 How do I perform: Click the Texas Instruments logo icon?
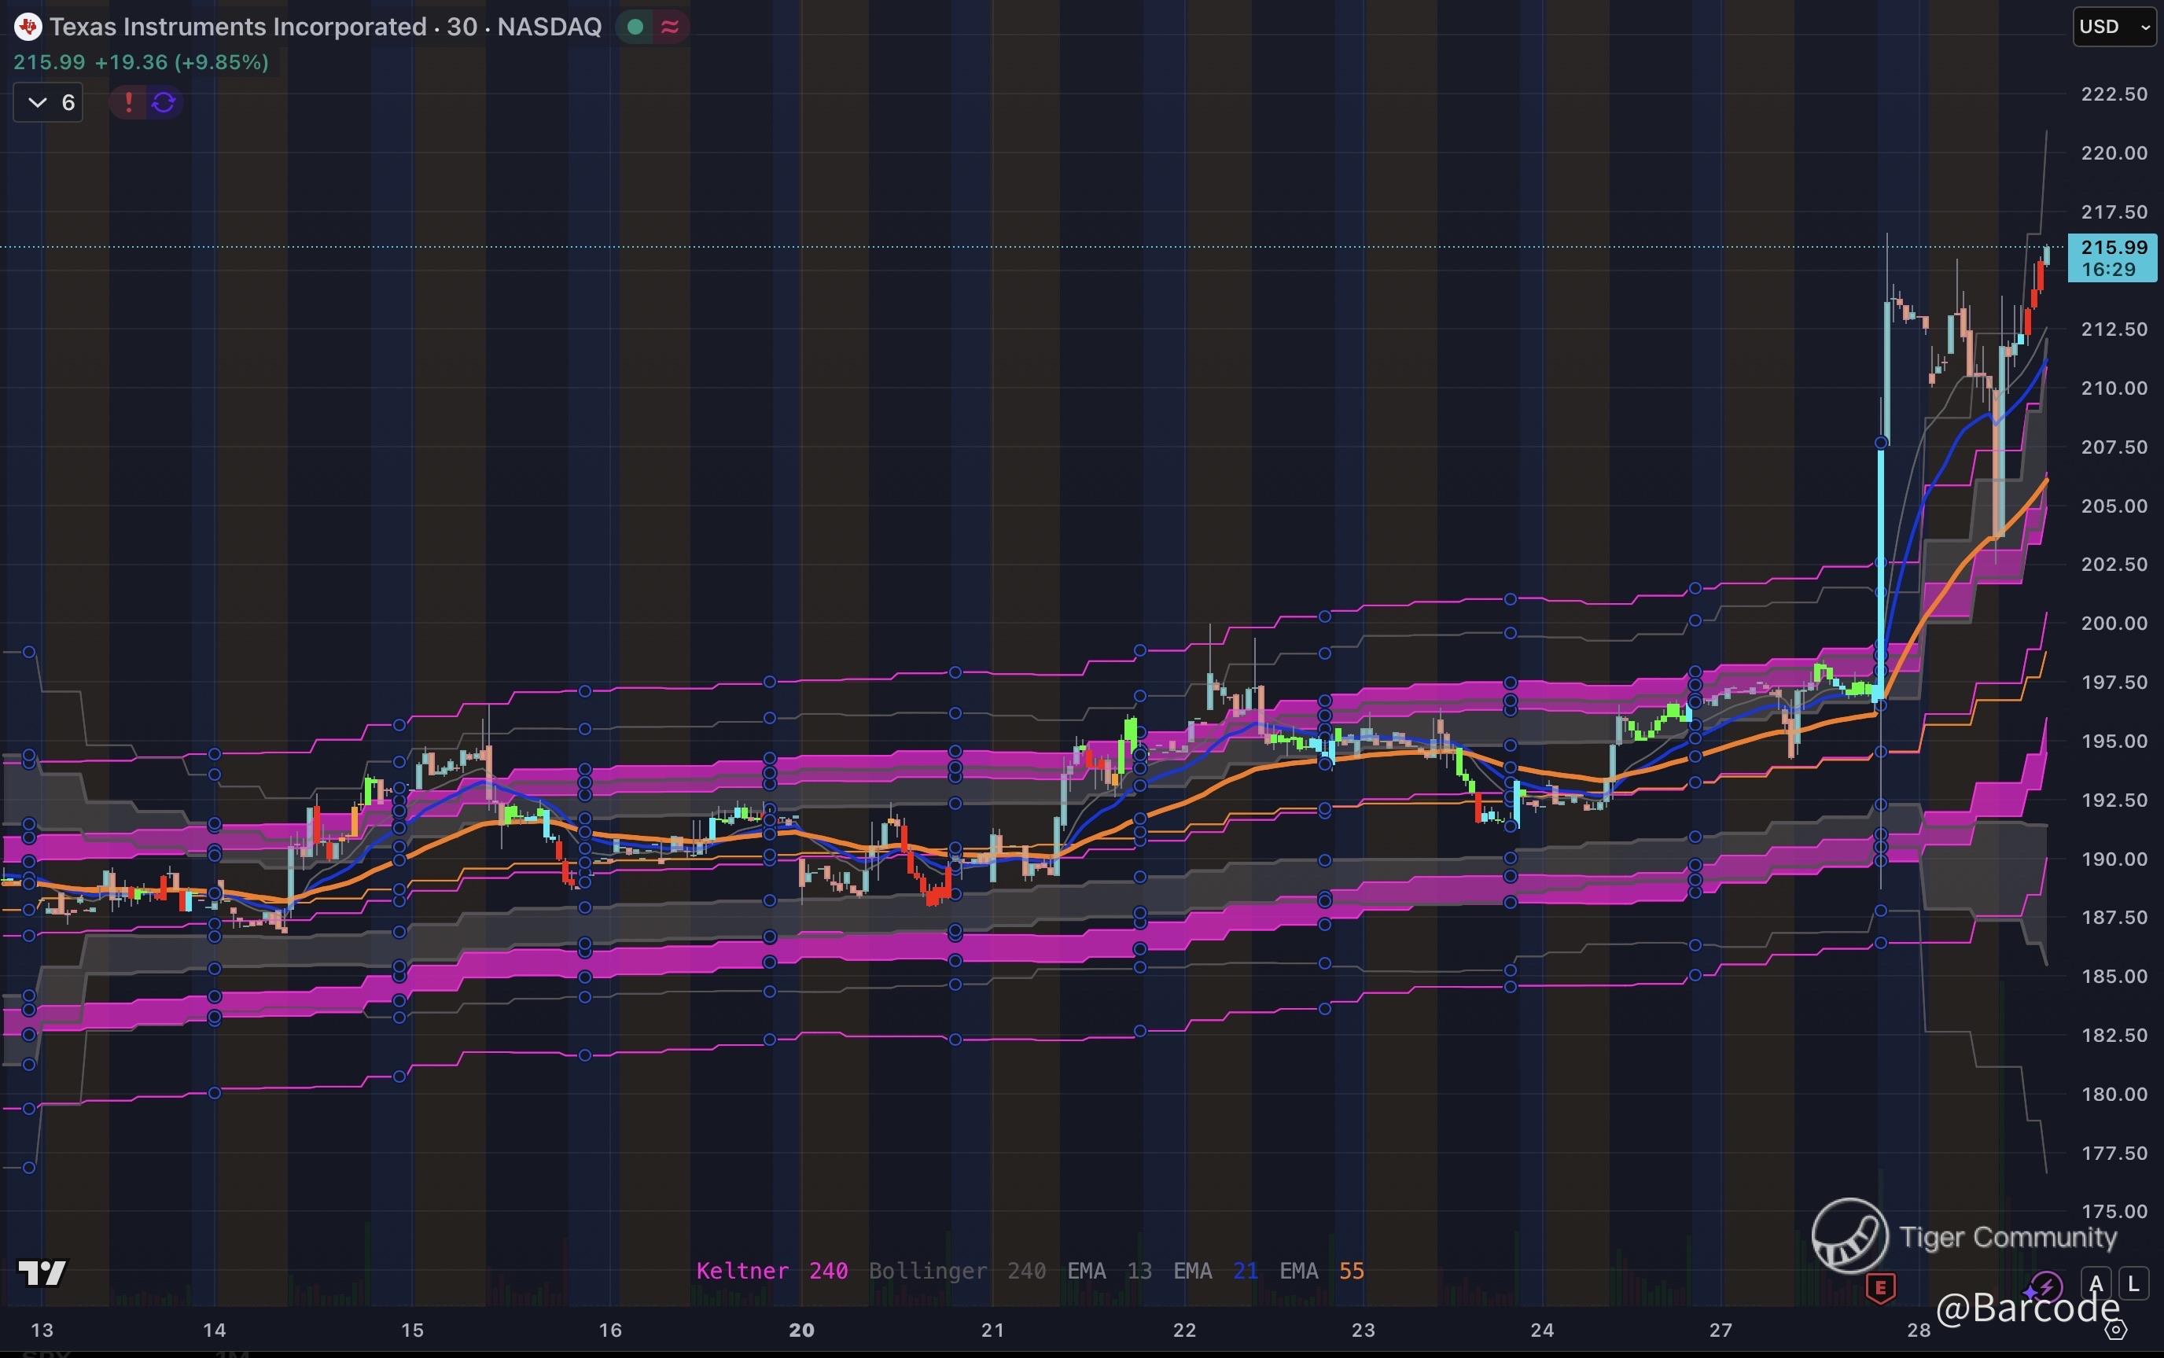point(28,27)
